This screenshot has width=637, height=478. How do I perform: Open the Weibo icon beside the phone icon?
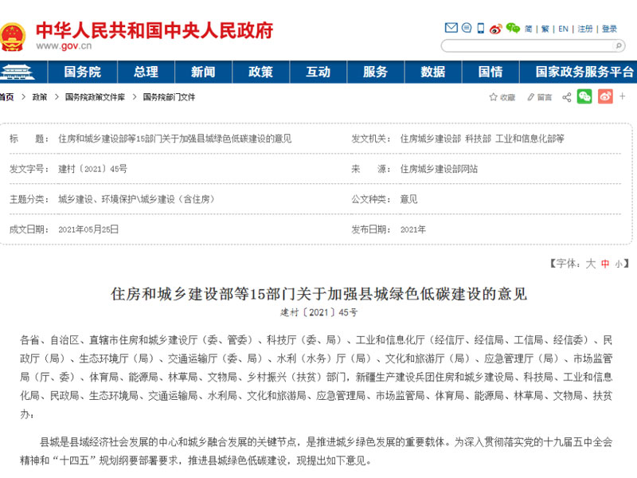[x=495, y=29]
